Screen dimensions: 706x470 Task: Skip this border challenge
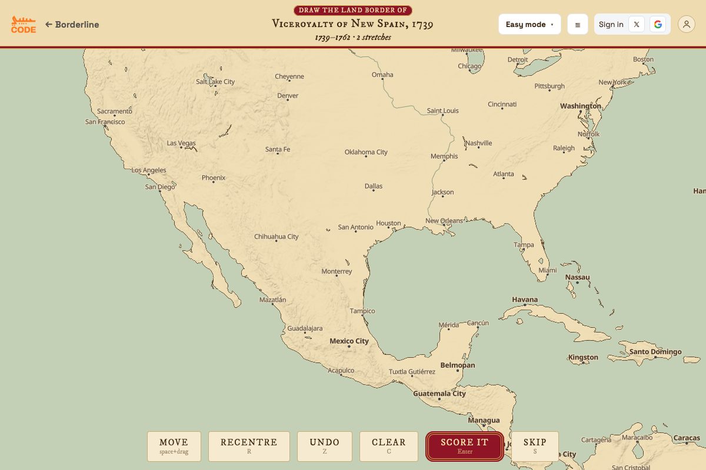(535, 446)
